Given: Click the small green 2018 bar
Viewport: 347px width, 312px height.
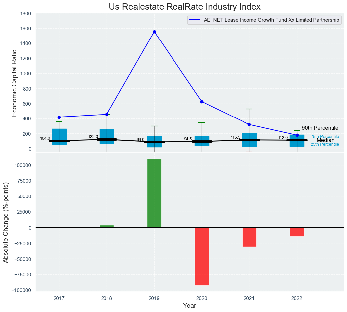Looking at the screenshot, I should 107,226.
